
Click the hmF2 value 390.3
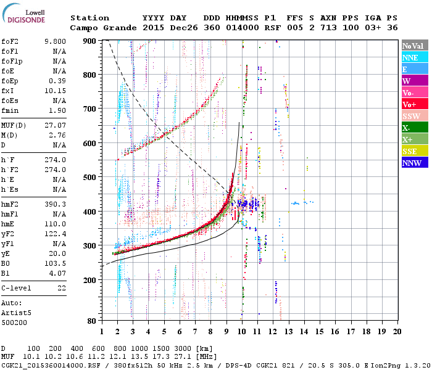pyautogui.click(x=55, y=204)
